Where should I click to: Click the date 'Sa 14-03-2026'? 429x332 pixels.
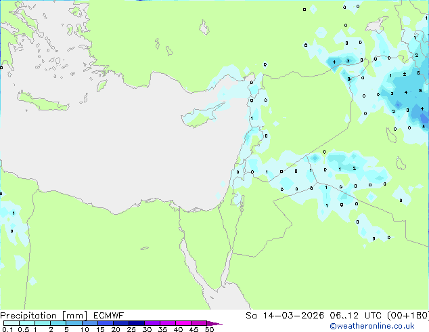(285, 316)
